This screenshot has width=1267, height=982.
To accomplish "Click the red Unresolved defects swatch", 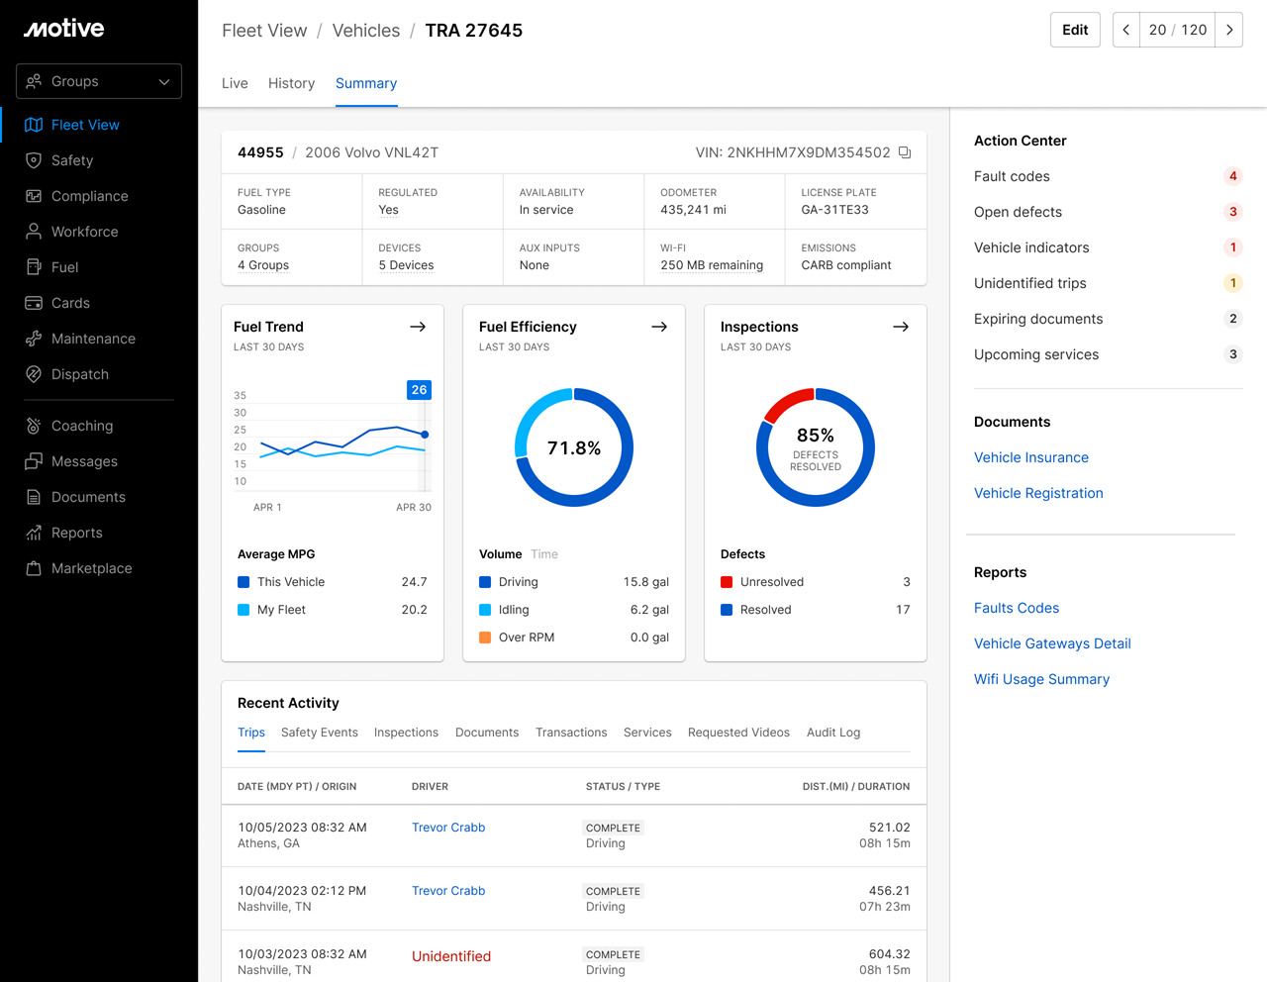I will (727, 582).
